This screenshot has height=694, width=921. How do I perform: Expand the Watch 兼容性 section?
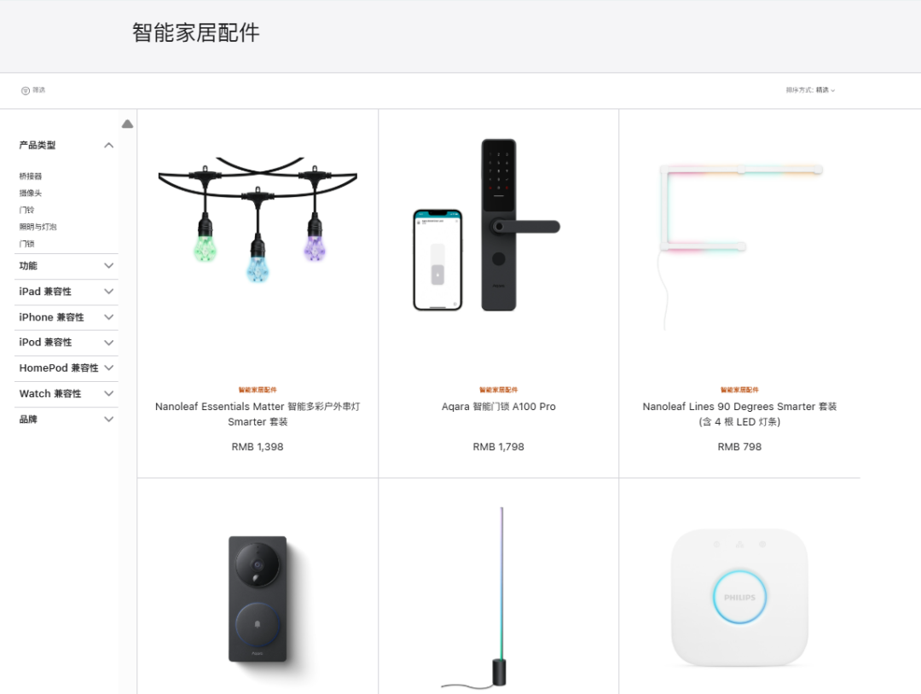pyautogui.click(x=66, y=393)
